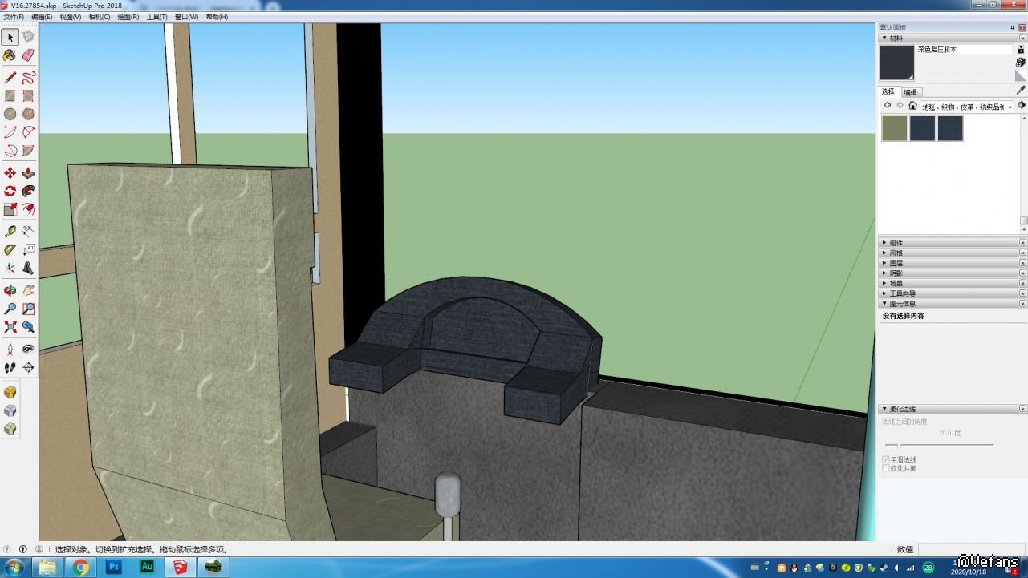
Task: Click the materials home button
Action: click(x=912, y=106)
